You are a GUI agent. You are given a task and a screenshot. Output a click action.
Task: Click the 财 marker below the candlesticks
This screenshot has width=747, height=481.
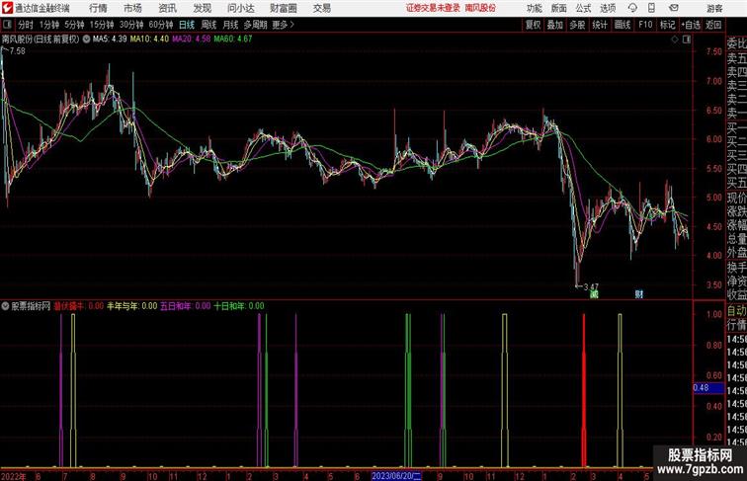point(639,294)
